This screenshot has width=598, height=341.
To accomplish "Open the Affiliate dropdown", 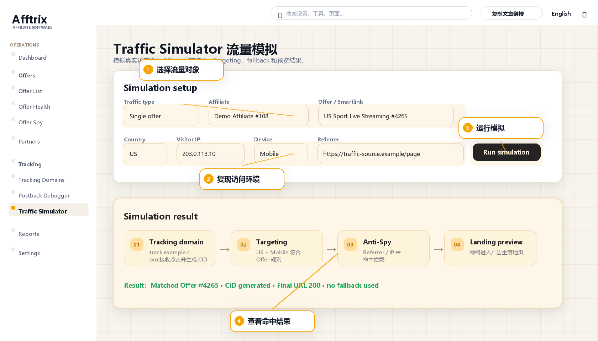I will [x=258, y=116].
